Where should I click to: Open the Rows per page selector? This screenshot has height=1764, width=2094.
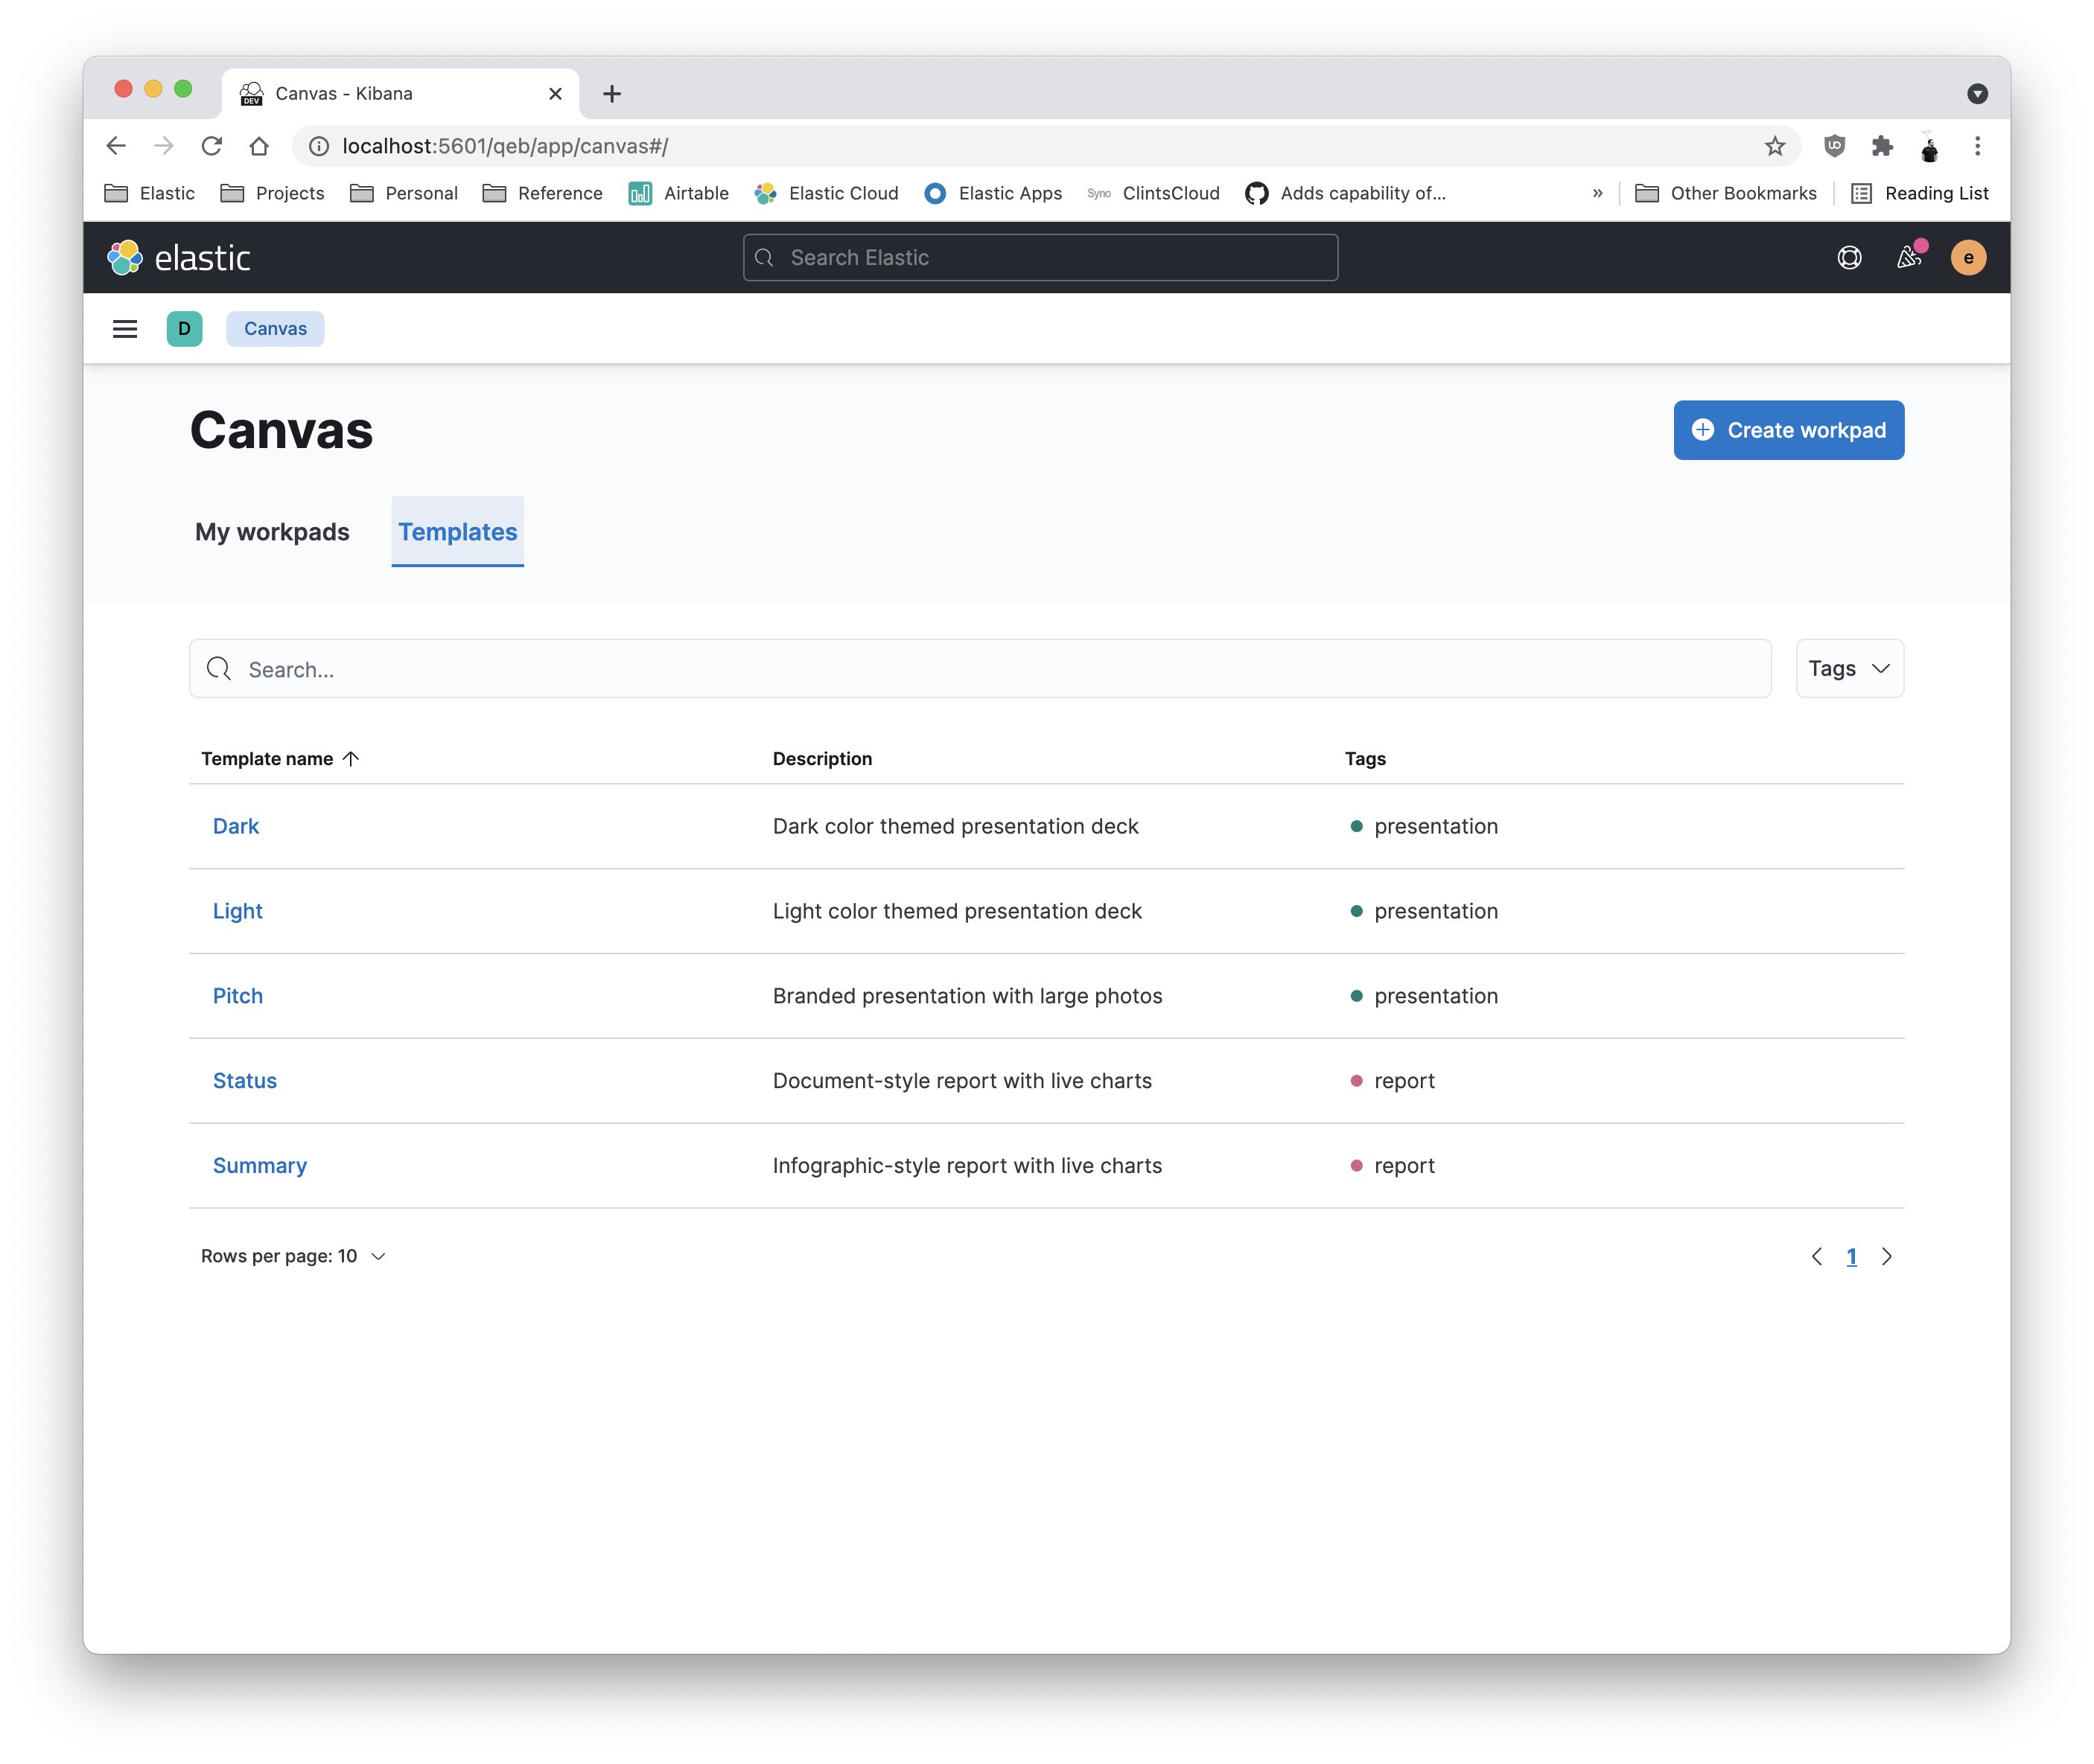[x=293, y=1257]
